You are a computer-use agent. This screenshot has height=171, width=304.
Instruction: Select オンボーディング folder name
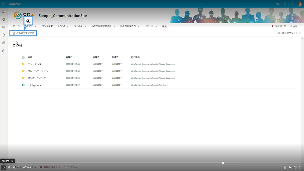pos(37,78)
